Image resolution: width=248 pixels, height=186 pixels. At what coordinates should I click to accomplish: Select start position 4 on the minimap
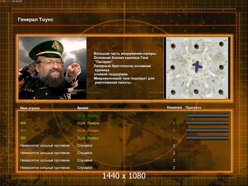[196, 91]
